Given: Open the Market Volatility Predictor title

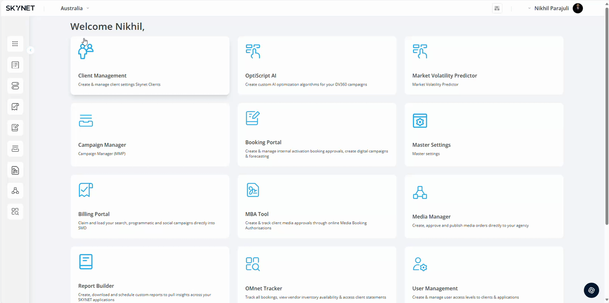Looking at the screenshot, I should click(x=444, y=76).
